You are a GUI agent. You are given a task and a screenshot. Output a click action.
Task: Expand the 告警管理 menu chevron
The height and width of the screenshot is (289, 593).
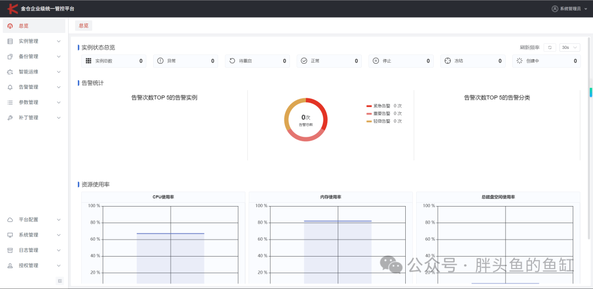coord(59,87)
